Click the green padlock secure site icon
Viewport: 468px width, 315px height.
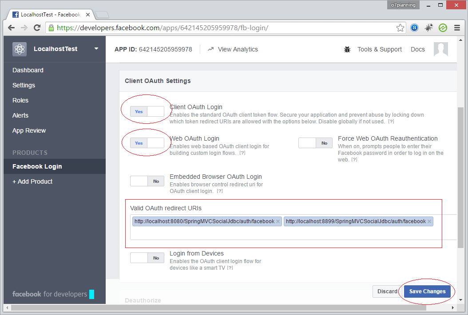pos(52,28)
